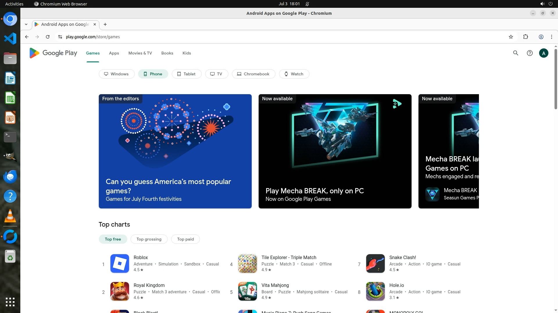Click the page vertical scrollbar thumb

pos(556,78)
